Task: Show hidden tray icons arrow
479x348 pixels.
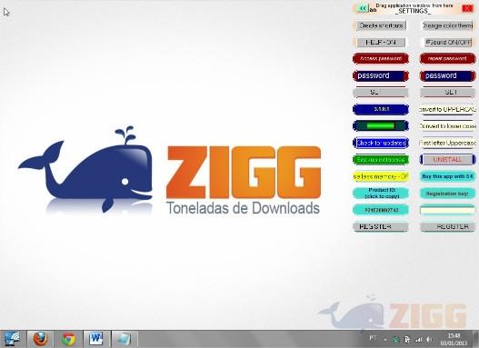Action: (x=385, y=339)
